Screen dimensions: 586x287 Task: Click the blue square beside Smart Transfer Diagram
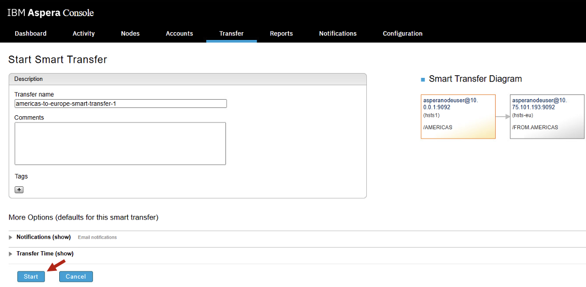[423, 79]
